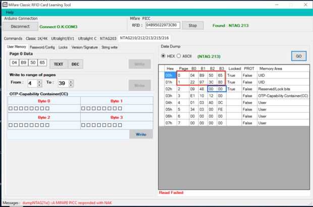
Task: Open the Password/Config sub-tab
Action: (42, 47)
